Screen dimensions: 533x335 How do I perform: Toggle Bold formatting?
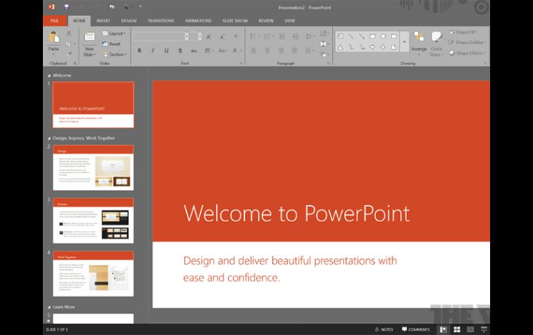(139, 50)
